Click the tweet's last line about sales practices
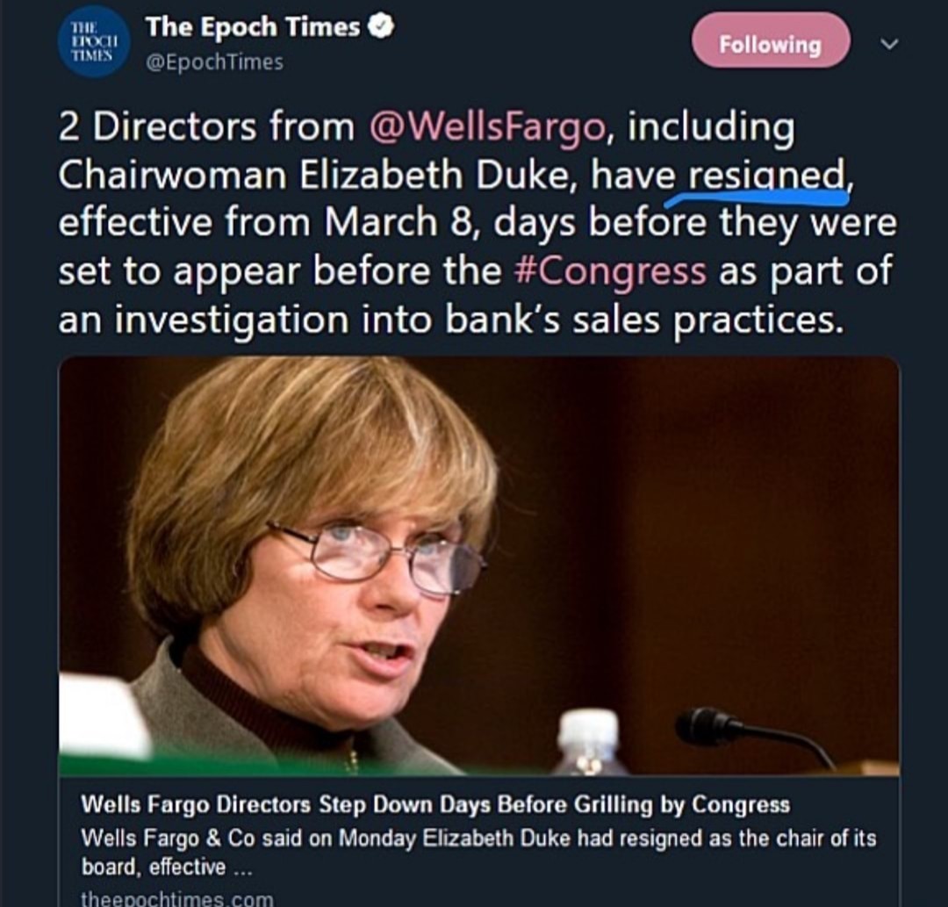 449,320
